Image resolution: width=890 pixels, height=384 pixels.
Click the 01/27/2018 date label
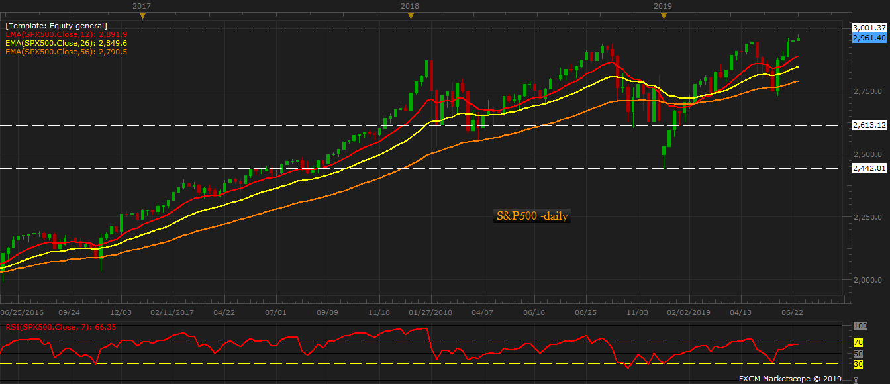click(430, 312)
